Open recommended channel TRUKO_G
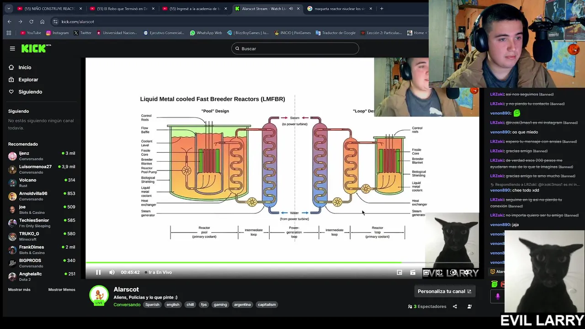This screenshot has width=585, height=329. click(x=42, y=236)
